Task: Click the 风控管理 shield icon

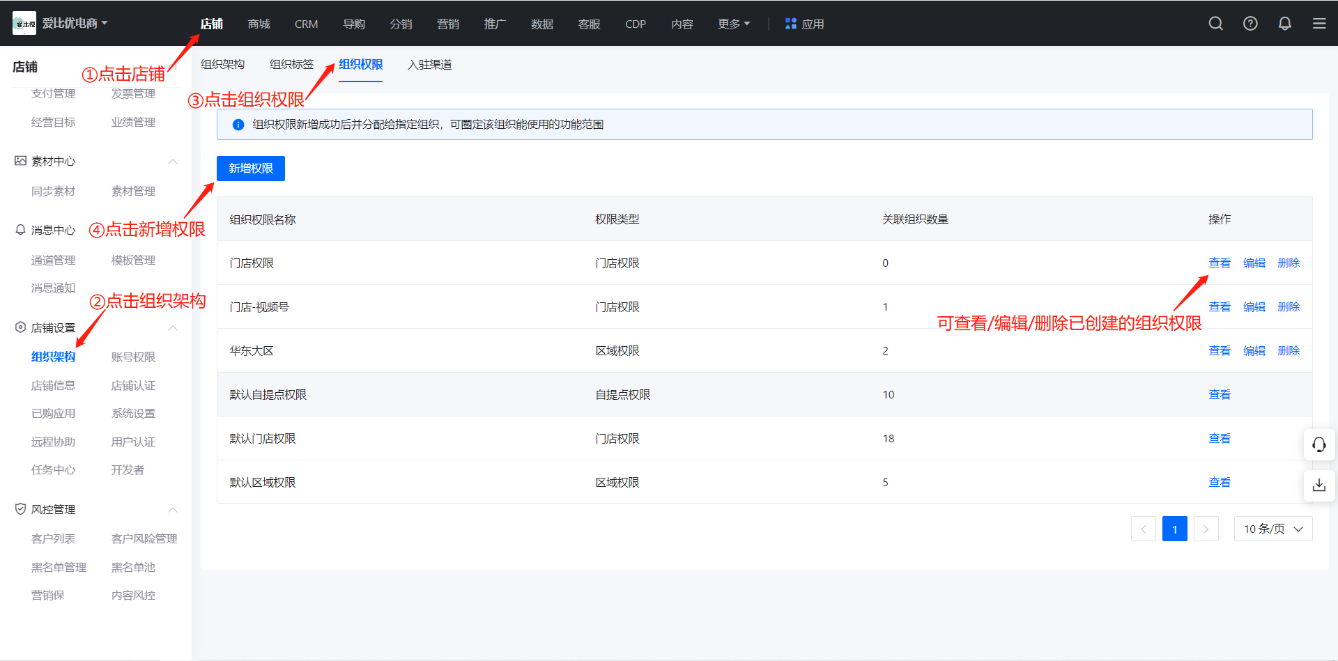Action: coord(20,509)
